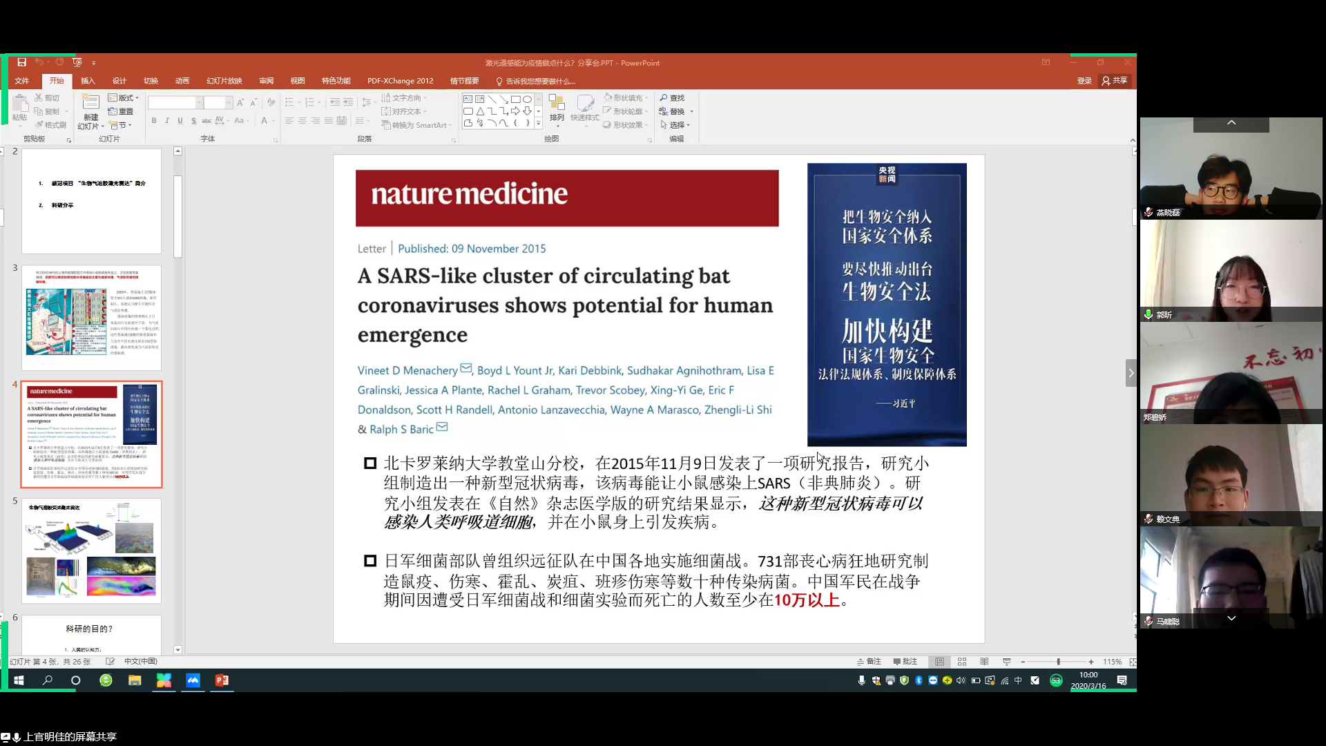Toggle Normal view button in status bar
This screenshot has height=746, width=1326.
coord(939,662)
